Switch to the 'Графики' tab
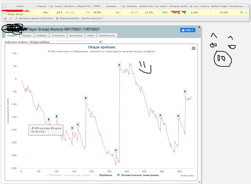Image resolution: width=251 pixels, height=184 pixels. tap(12, 35)
